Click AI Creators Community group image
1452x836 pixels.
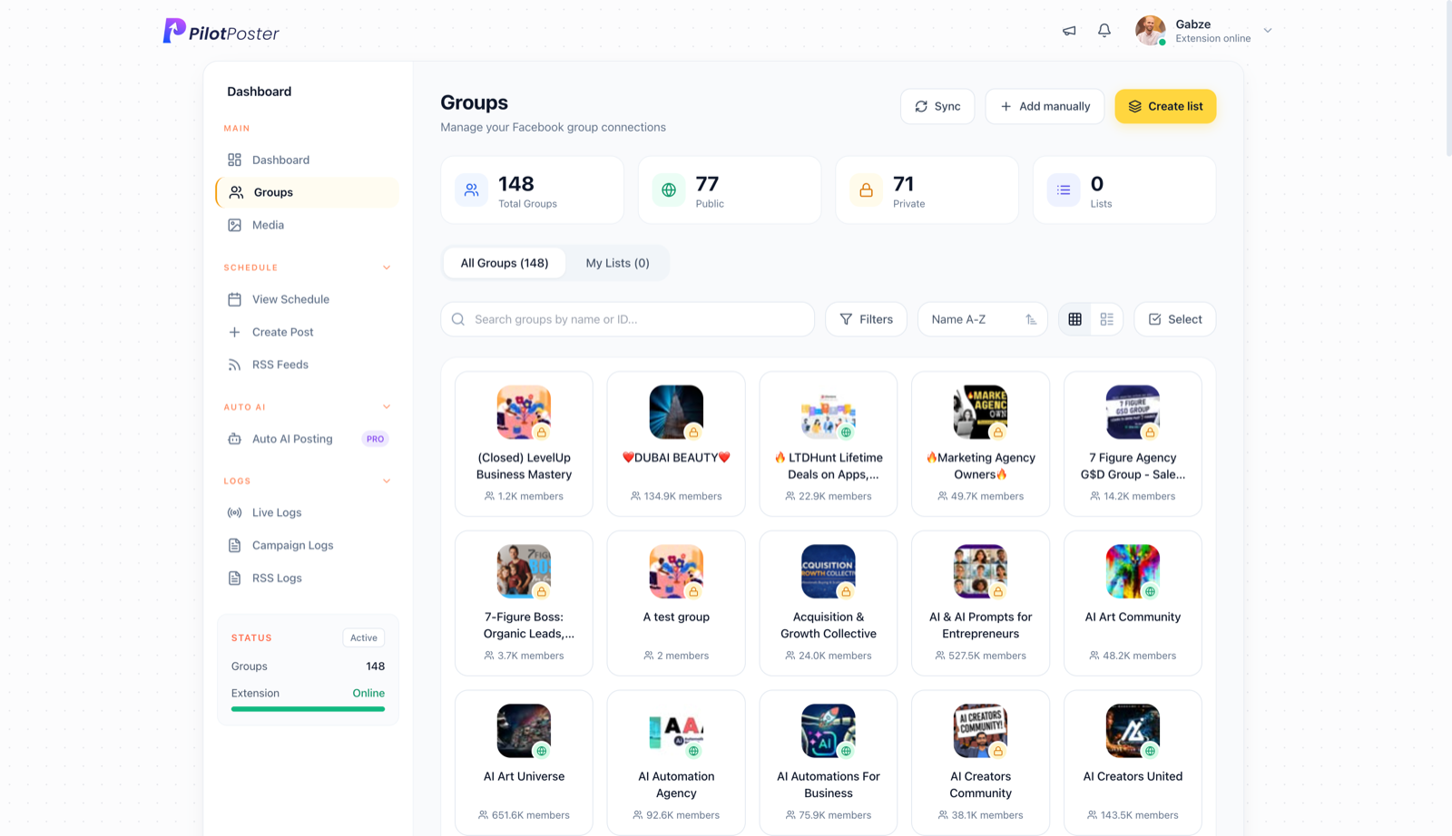pyautogui.click(x=980, y=731)
